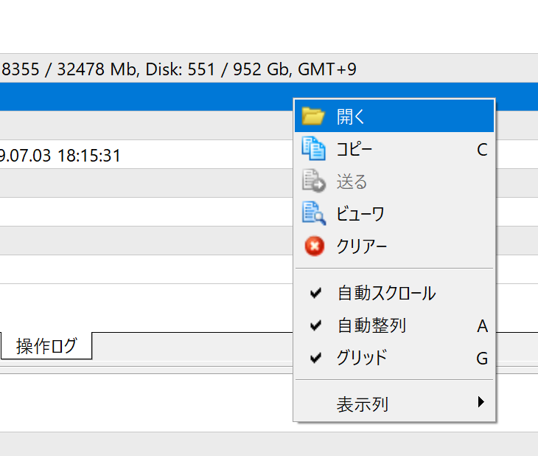Click the C shortcut hint beside コピー
Image resolution: width=538 pixels, height=456 pixels.
(x=482, y=150)
